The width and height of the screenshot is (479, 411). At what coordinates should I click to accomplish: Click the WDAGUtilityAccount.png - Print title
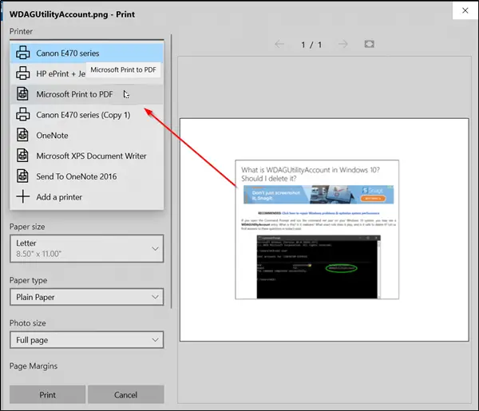72,14
